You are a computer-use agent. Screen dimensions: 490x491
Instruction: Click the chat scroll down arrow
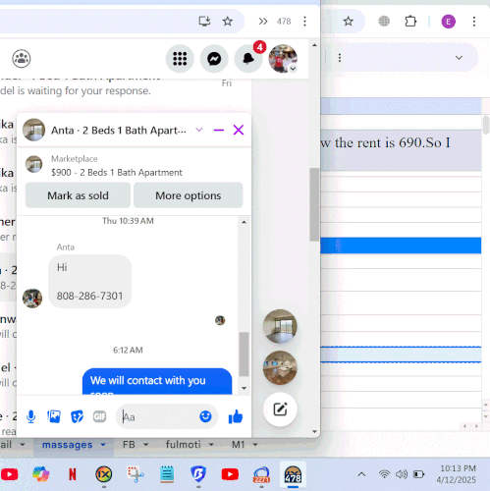click(x=244, y=388)
